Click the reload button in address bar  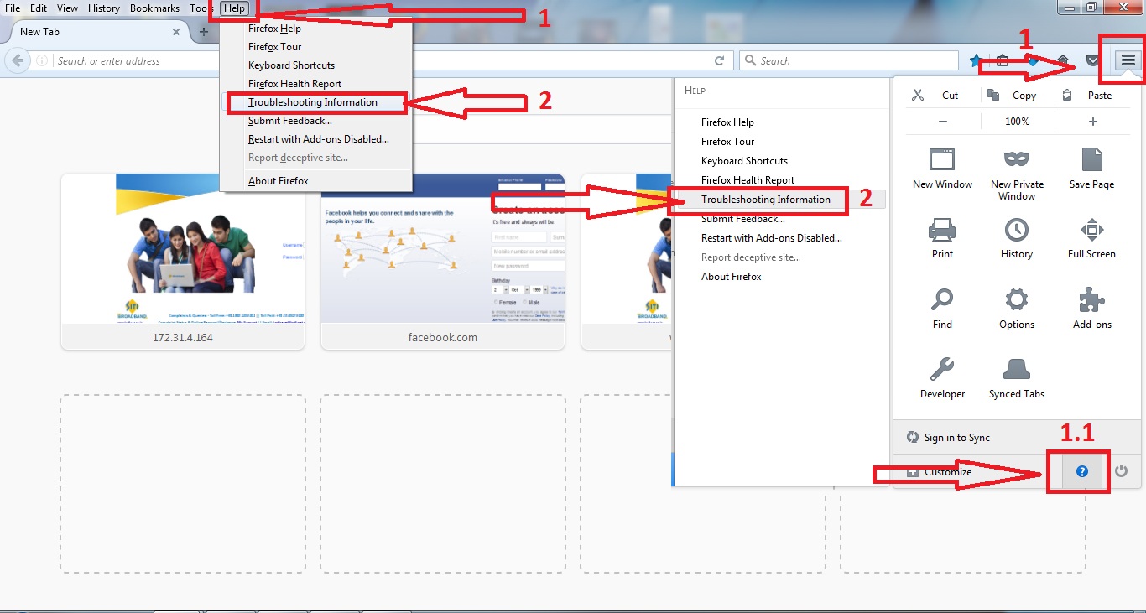tap(719, 60)
